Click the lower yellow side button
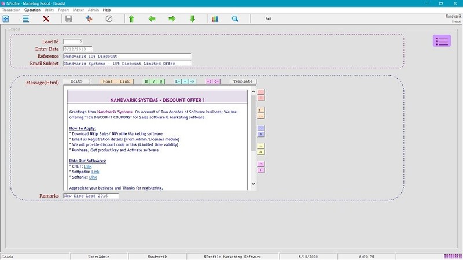This screenshot has width=463, height=260. click(x=261, y=153)
